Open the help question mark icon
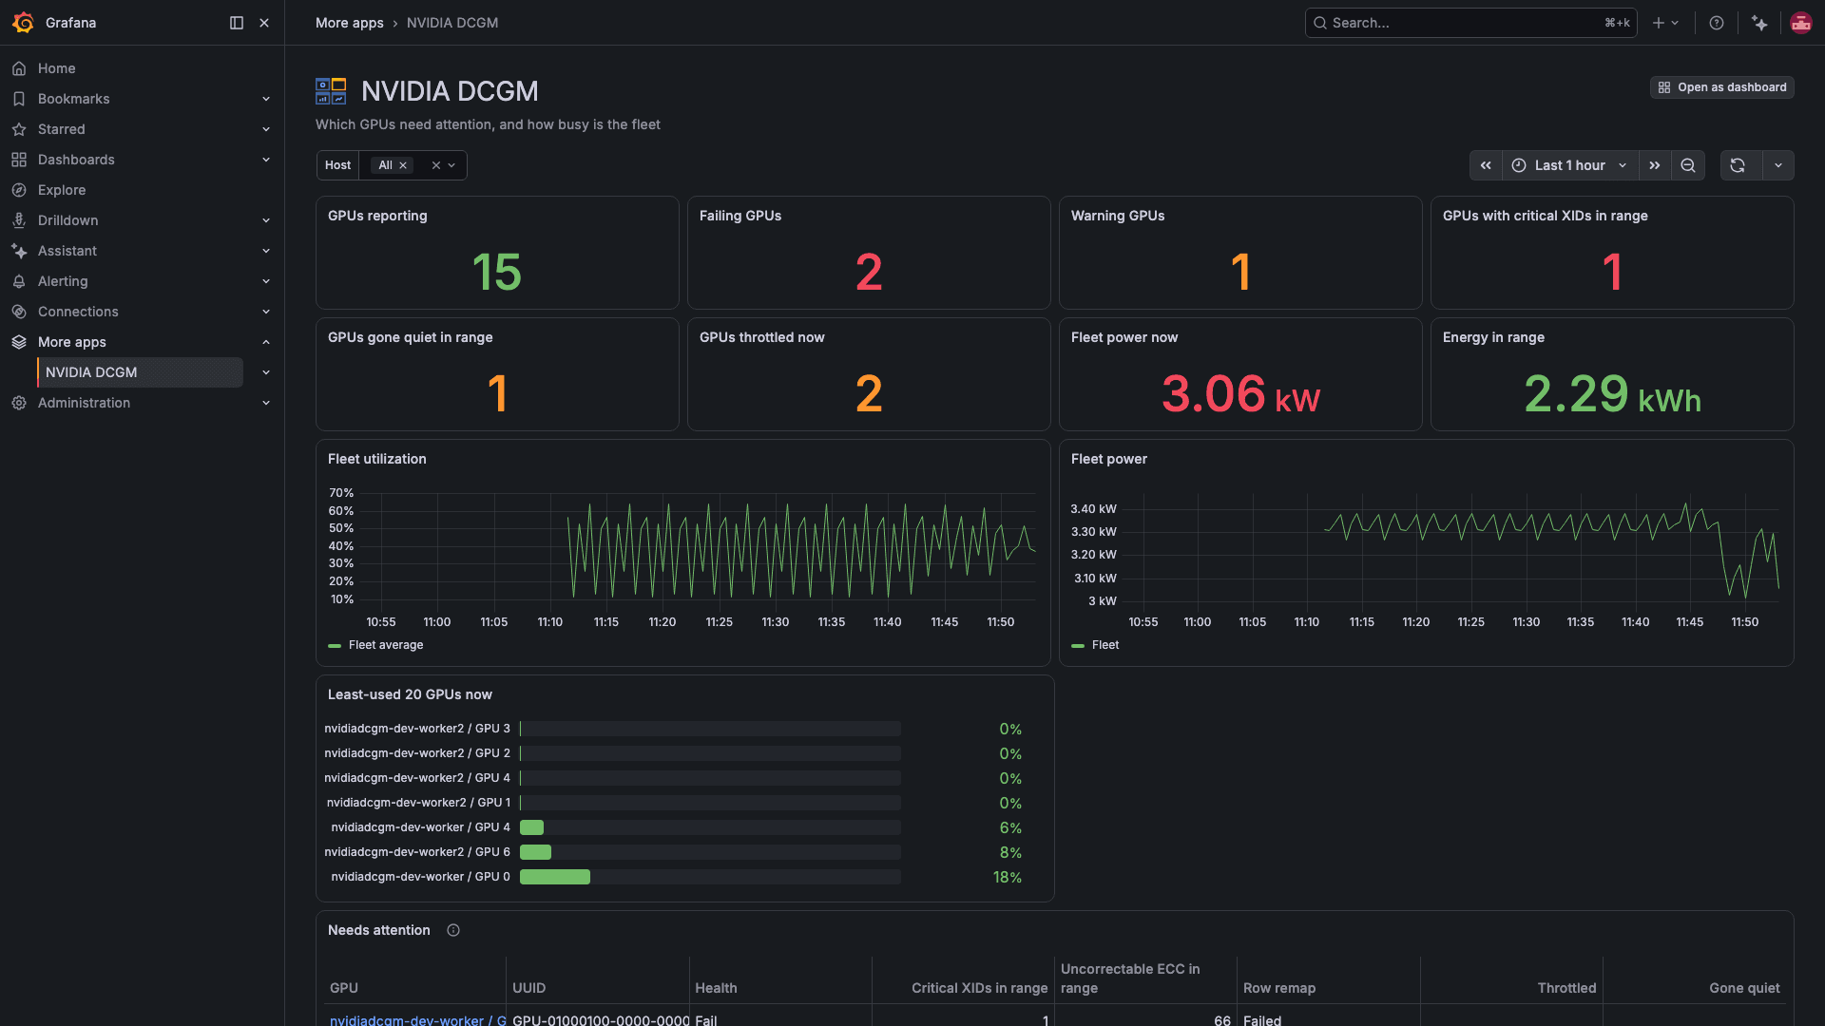The height and width of the screenshot is (1026, 1825). coord(1717,23)
